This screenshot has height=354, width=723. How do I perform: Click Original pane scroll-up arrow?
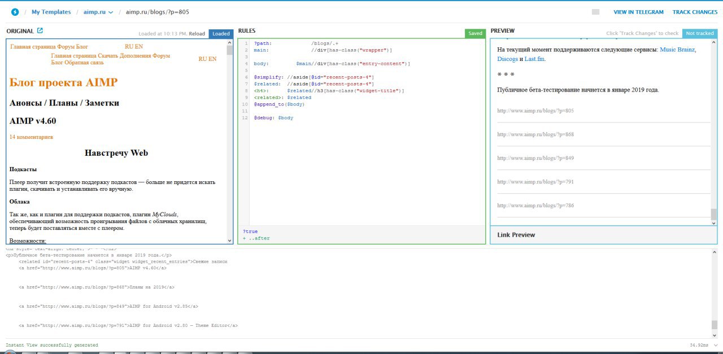[230, 43]
